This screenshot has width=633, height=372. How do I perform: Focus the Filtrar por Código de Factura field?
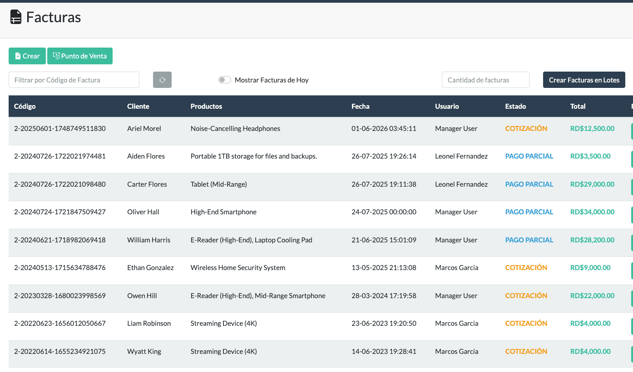tap(74, 80)
